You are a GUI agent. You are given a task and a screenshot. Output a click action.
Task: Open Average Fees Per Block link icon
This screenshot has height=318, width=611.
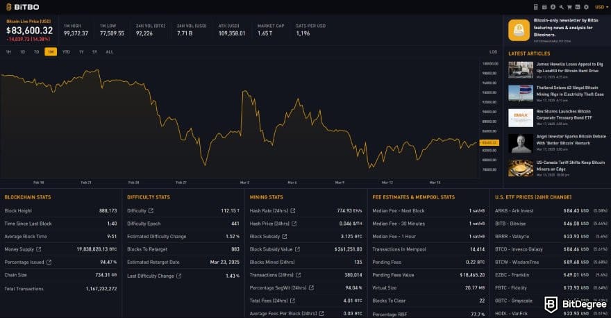pos(321,313)
